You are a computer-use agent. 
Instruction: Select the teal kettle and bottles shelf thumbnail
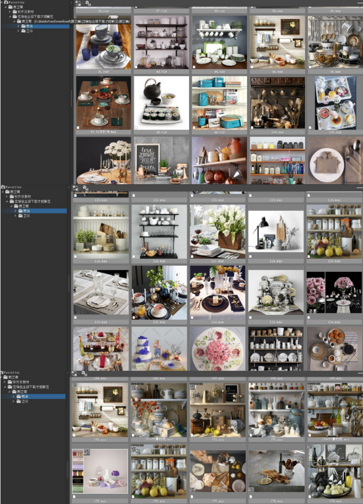point(276,410)
